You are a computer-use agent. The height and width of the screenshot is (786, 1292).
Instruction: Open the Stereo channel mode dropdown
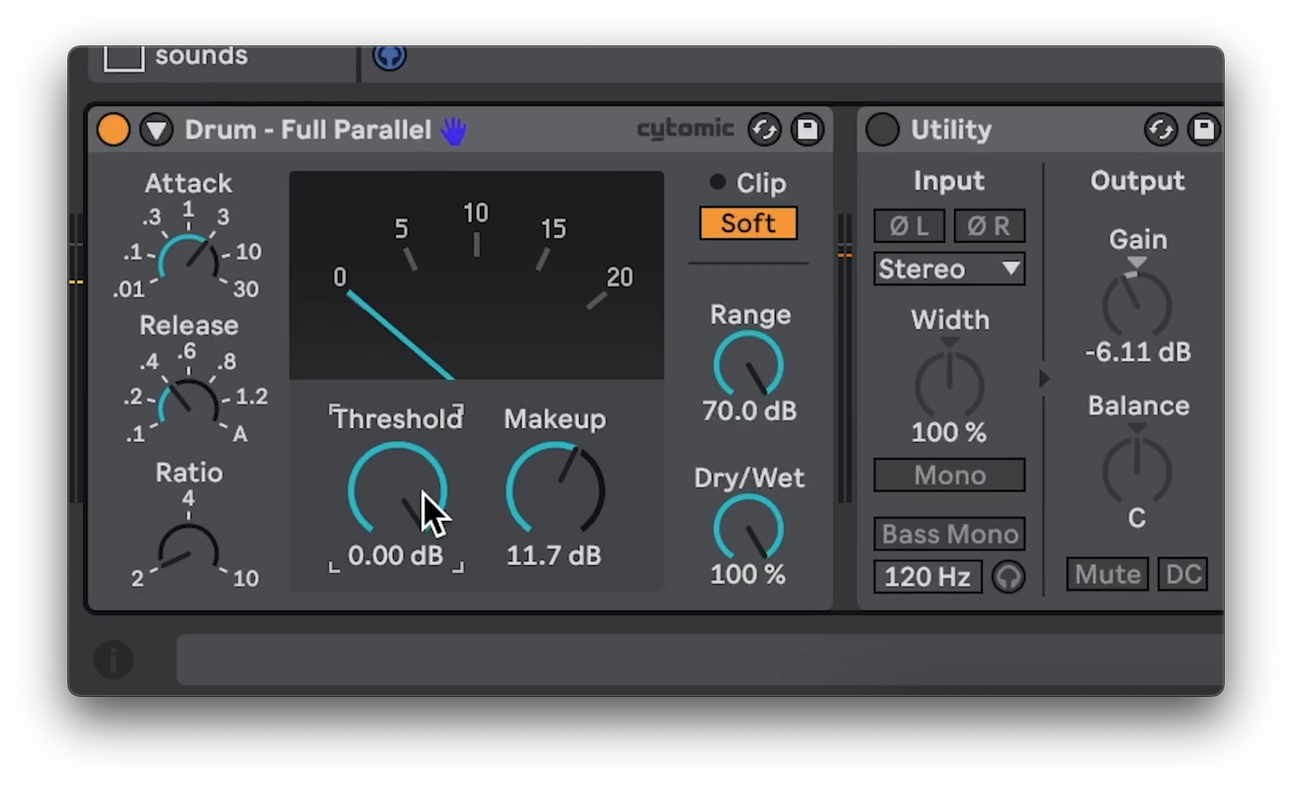coord(949,269)
